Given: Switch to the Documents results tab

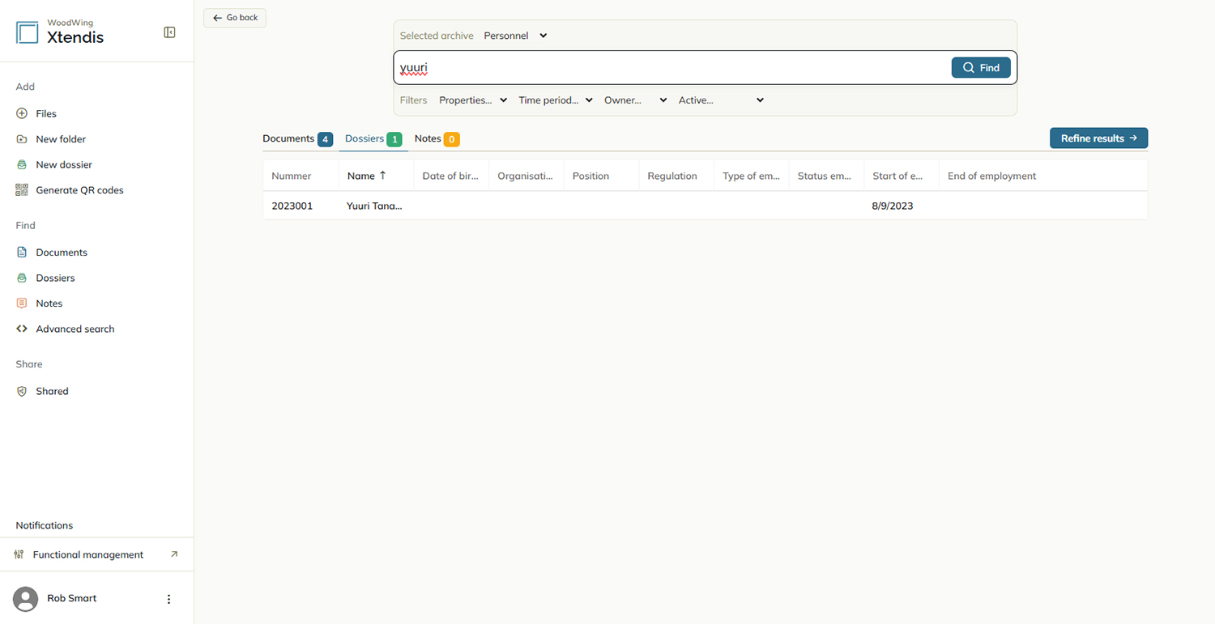Looking at the screenshot, I should tap(297, 139).
